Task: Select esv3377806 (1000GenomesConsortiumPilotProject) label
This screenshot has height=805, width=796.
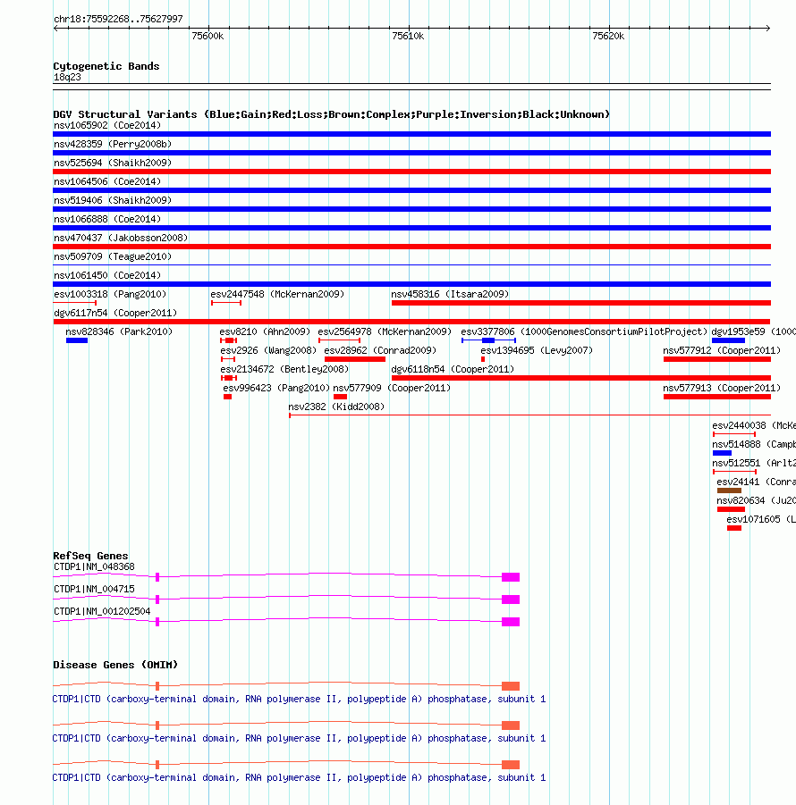Action: tap(584, 331)
